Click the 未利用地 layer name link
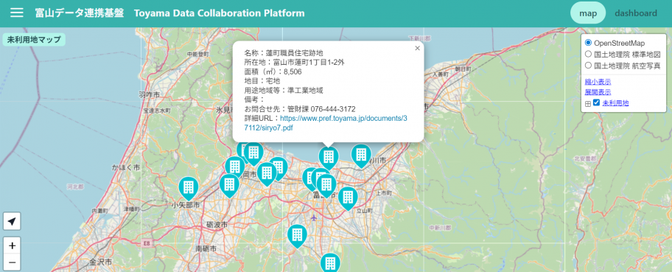This screenshot has width=672, height=272. click(x=615, y=103)
